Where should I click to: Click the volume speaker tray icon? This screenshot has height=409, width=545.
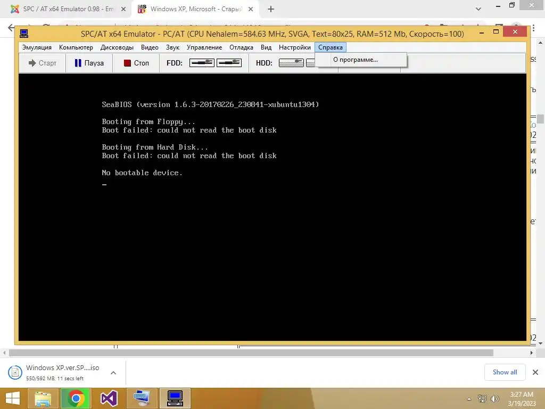[x=494, y=399]
